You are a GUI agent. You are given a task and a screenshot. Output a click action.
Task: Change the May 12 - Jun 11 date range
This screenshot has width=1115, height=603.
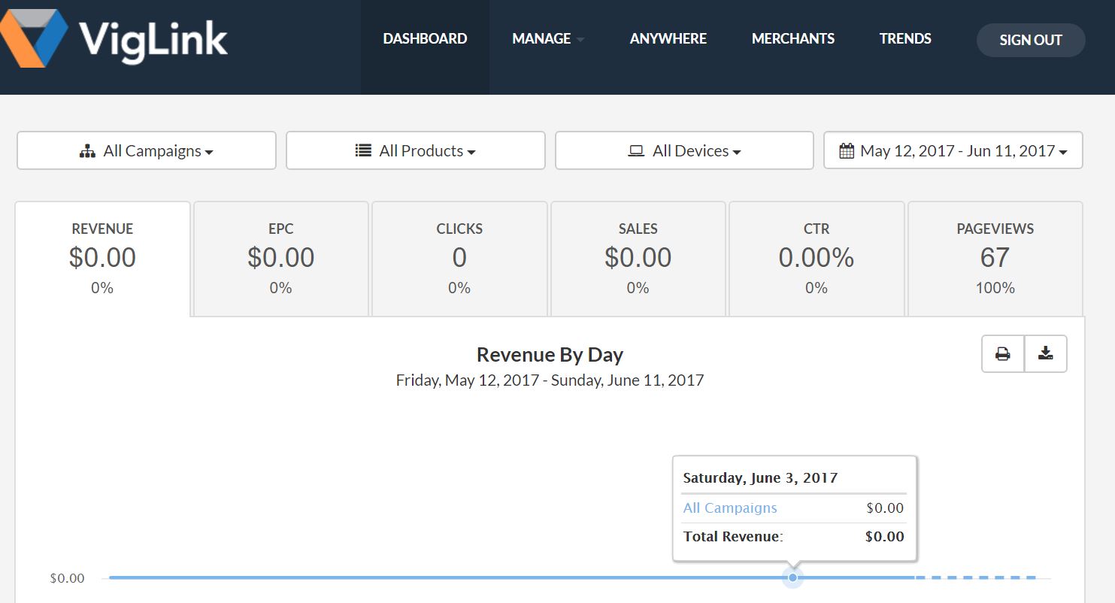tap(953, 151)
